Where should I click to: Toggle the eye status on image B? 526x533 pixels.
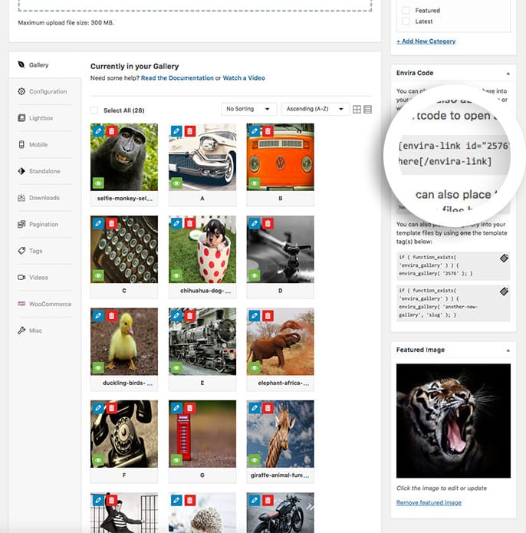click(254, 183)
